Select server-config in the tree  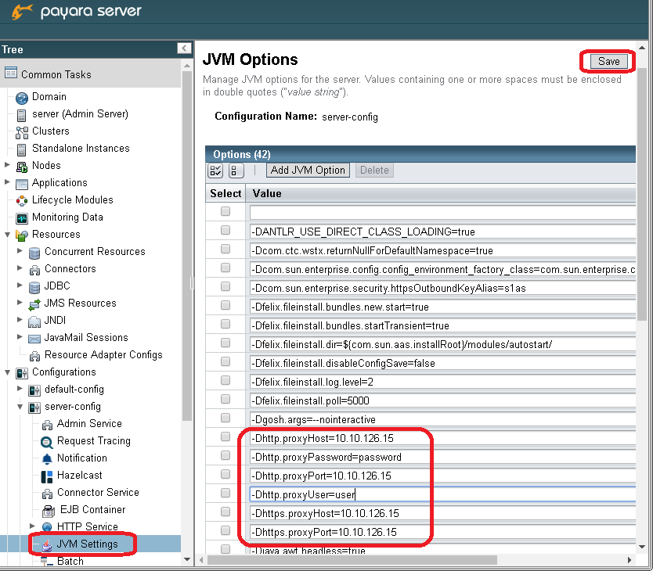pos(73,406)
